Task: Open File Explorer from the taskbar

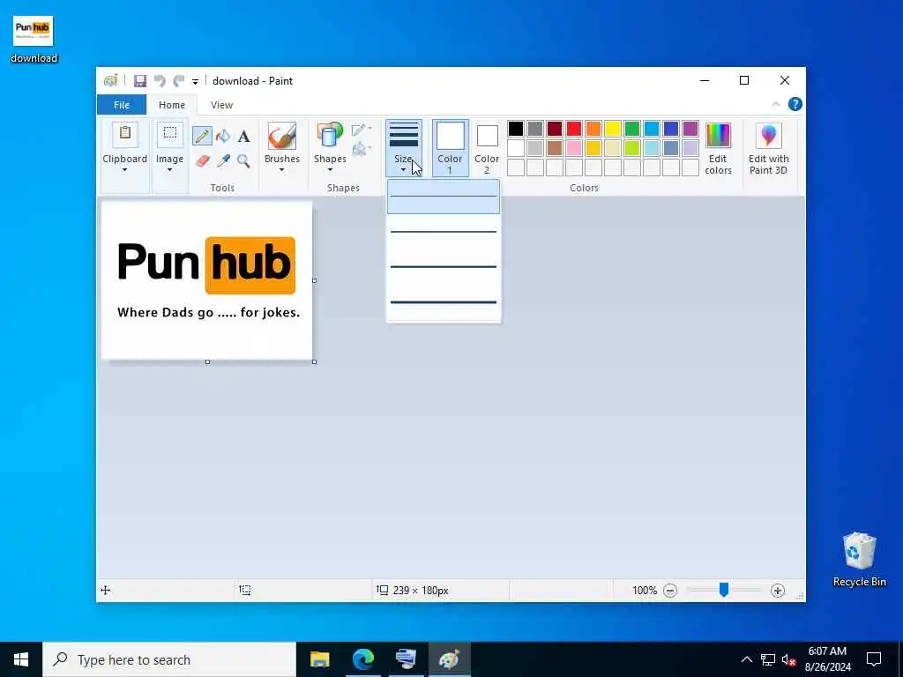Action: coord(319,659)
